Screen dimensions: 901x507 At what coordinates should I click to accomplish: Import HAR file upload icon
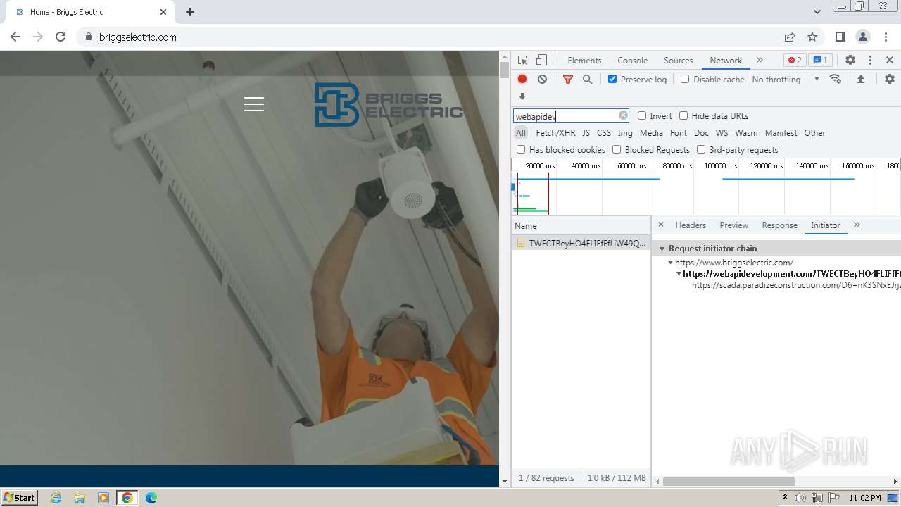[x=860, y=79]
